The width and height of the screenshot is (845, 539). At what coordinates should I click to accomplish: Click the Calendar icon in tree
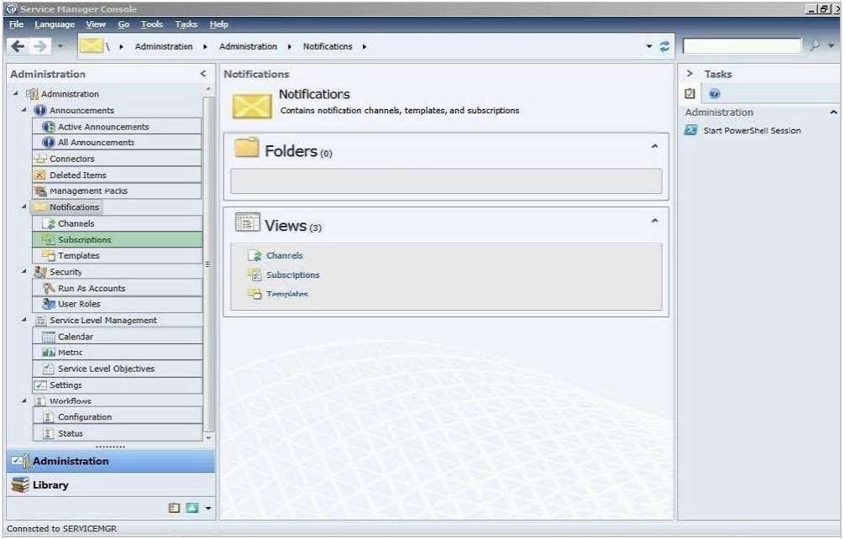tap(49, 337)
